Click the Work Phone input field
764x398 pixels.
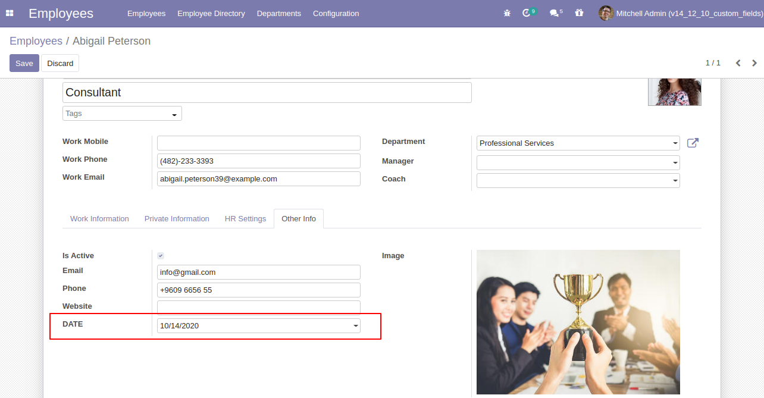point(259,161)
